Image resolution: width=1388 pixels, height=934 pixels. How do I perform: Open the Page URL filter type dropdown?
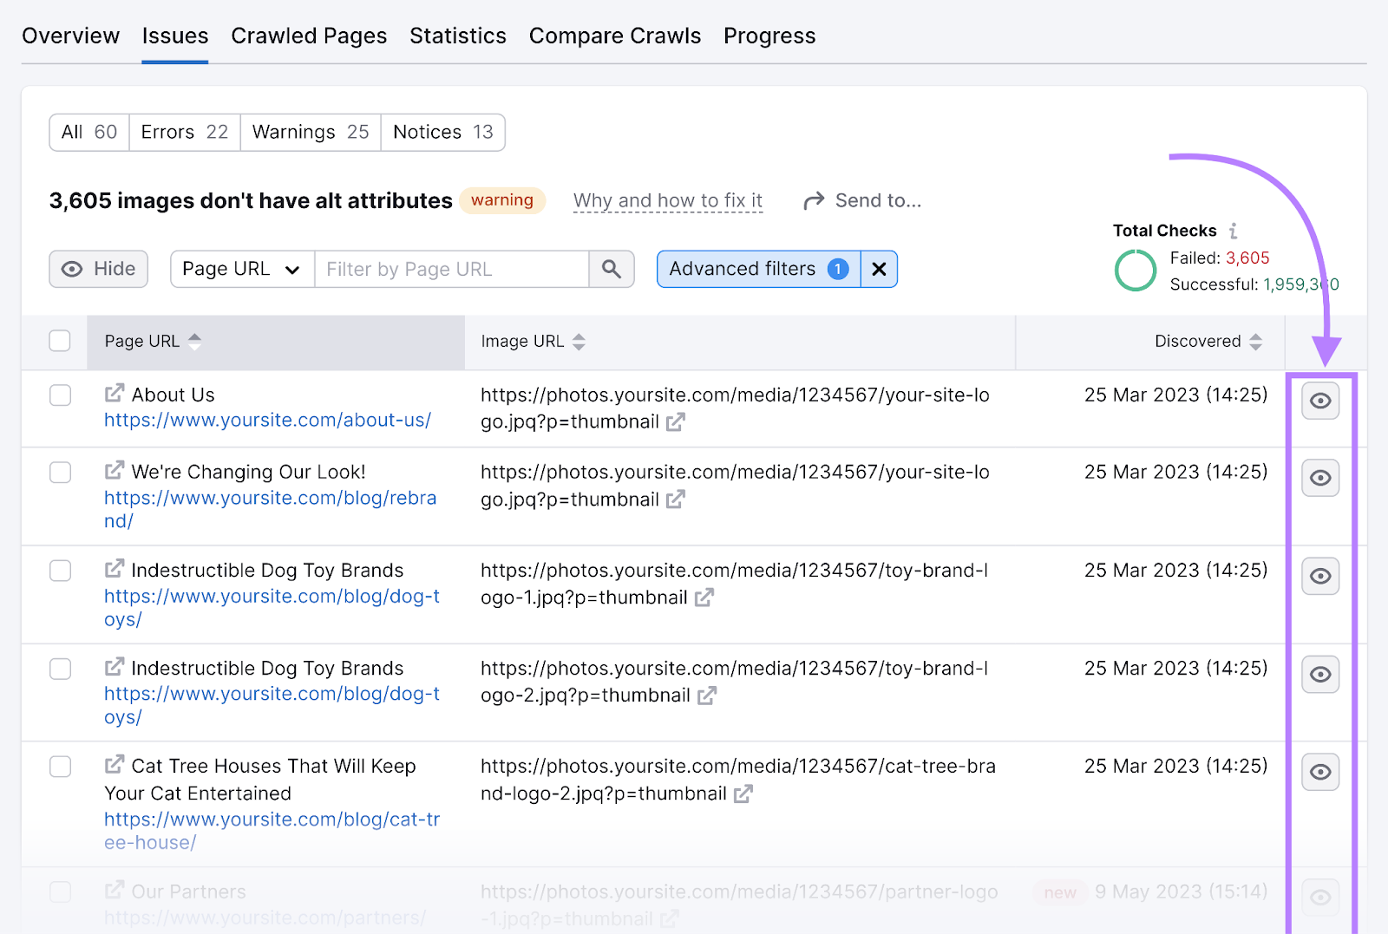[x=241, y=269]
